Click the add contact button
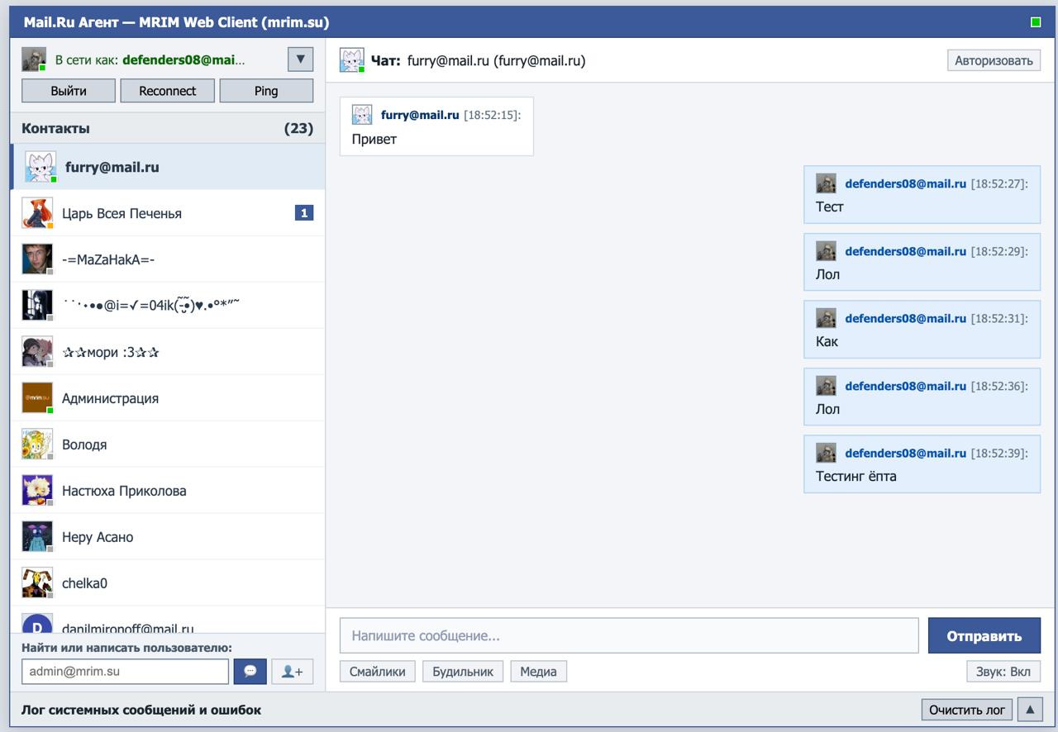The height and width of the screenshot is (732, 1058). (x=293, y=672)
